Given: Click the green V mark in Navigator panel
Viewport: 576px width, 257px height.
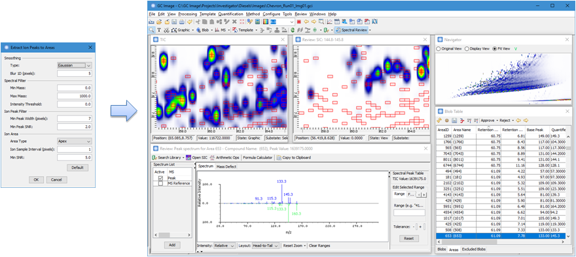Looking at the screenshot, I should [x=516, y=49].
